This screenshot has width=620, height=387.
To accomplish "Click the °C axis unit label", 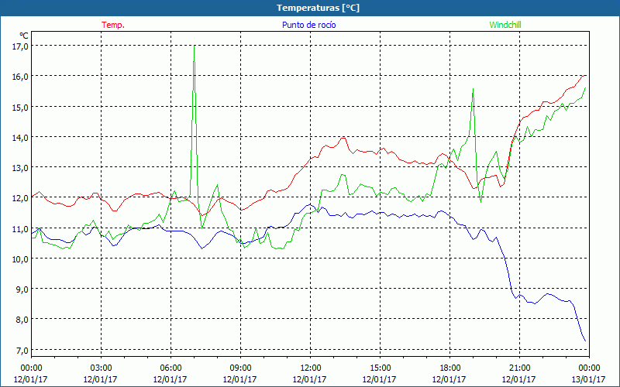I will point(24,35).
